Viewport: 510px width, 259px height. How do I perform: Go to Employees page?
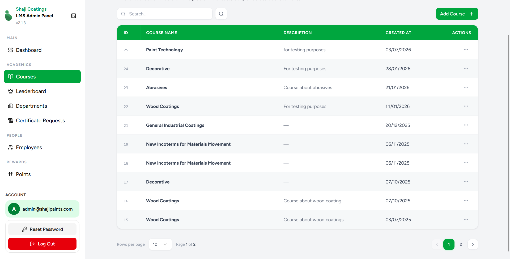[x=42, y=147]
